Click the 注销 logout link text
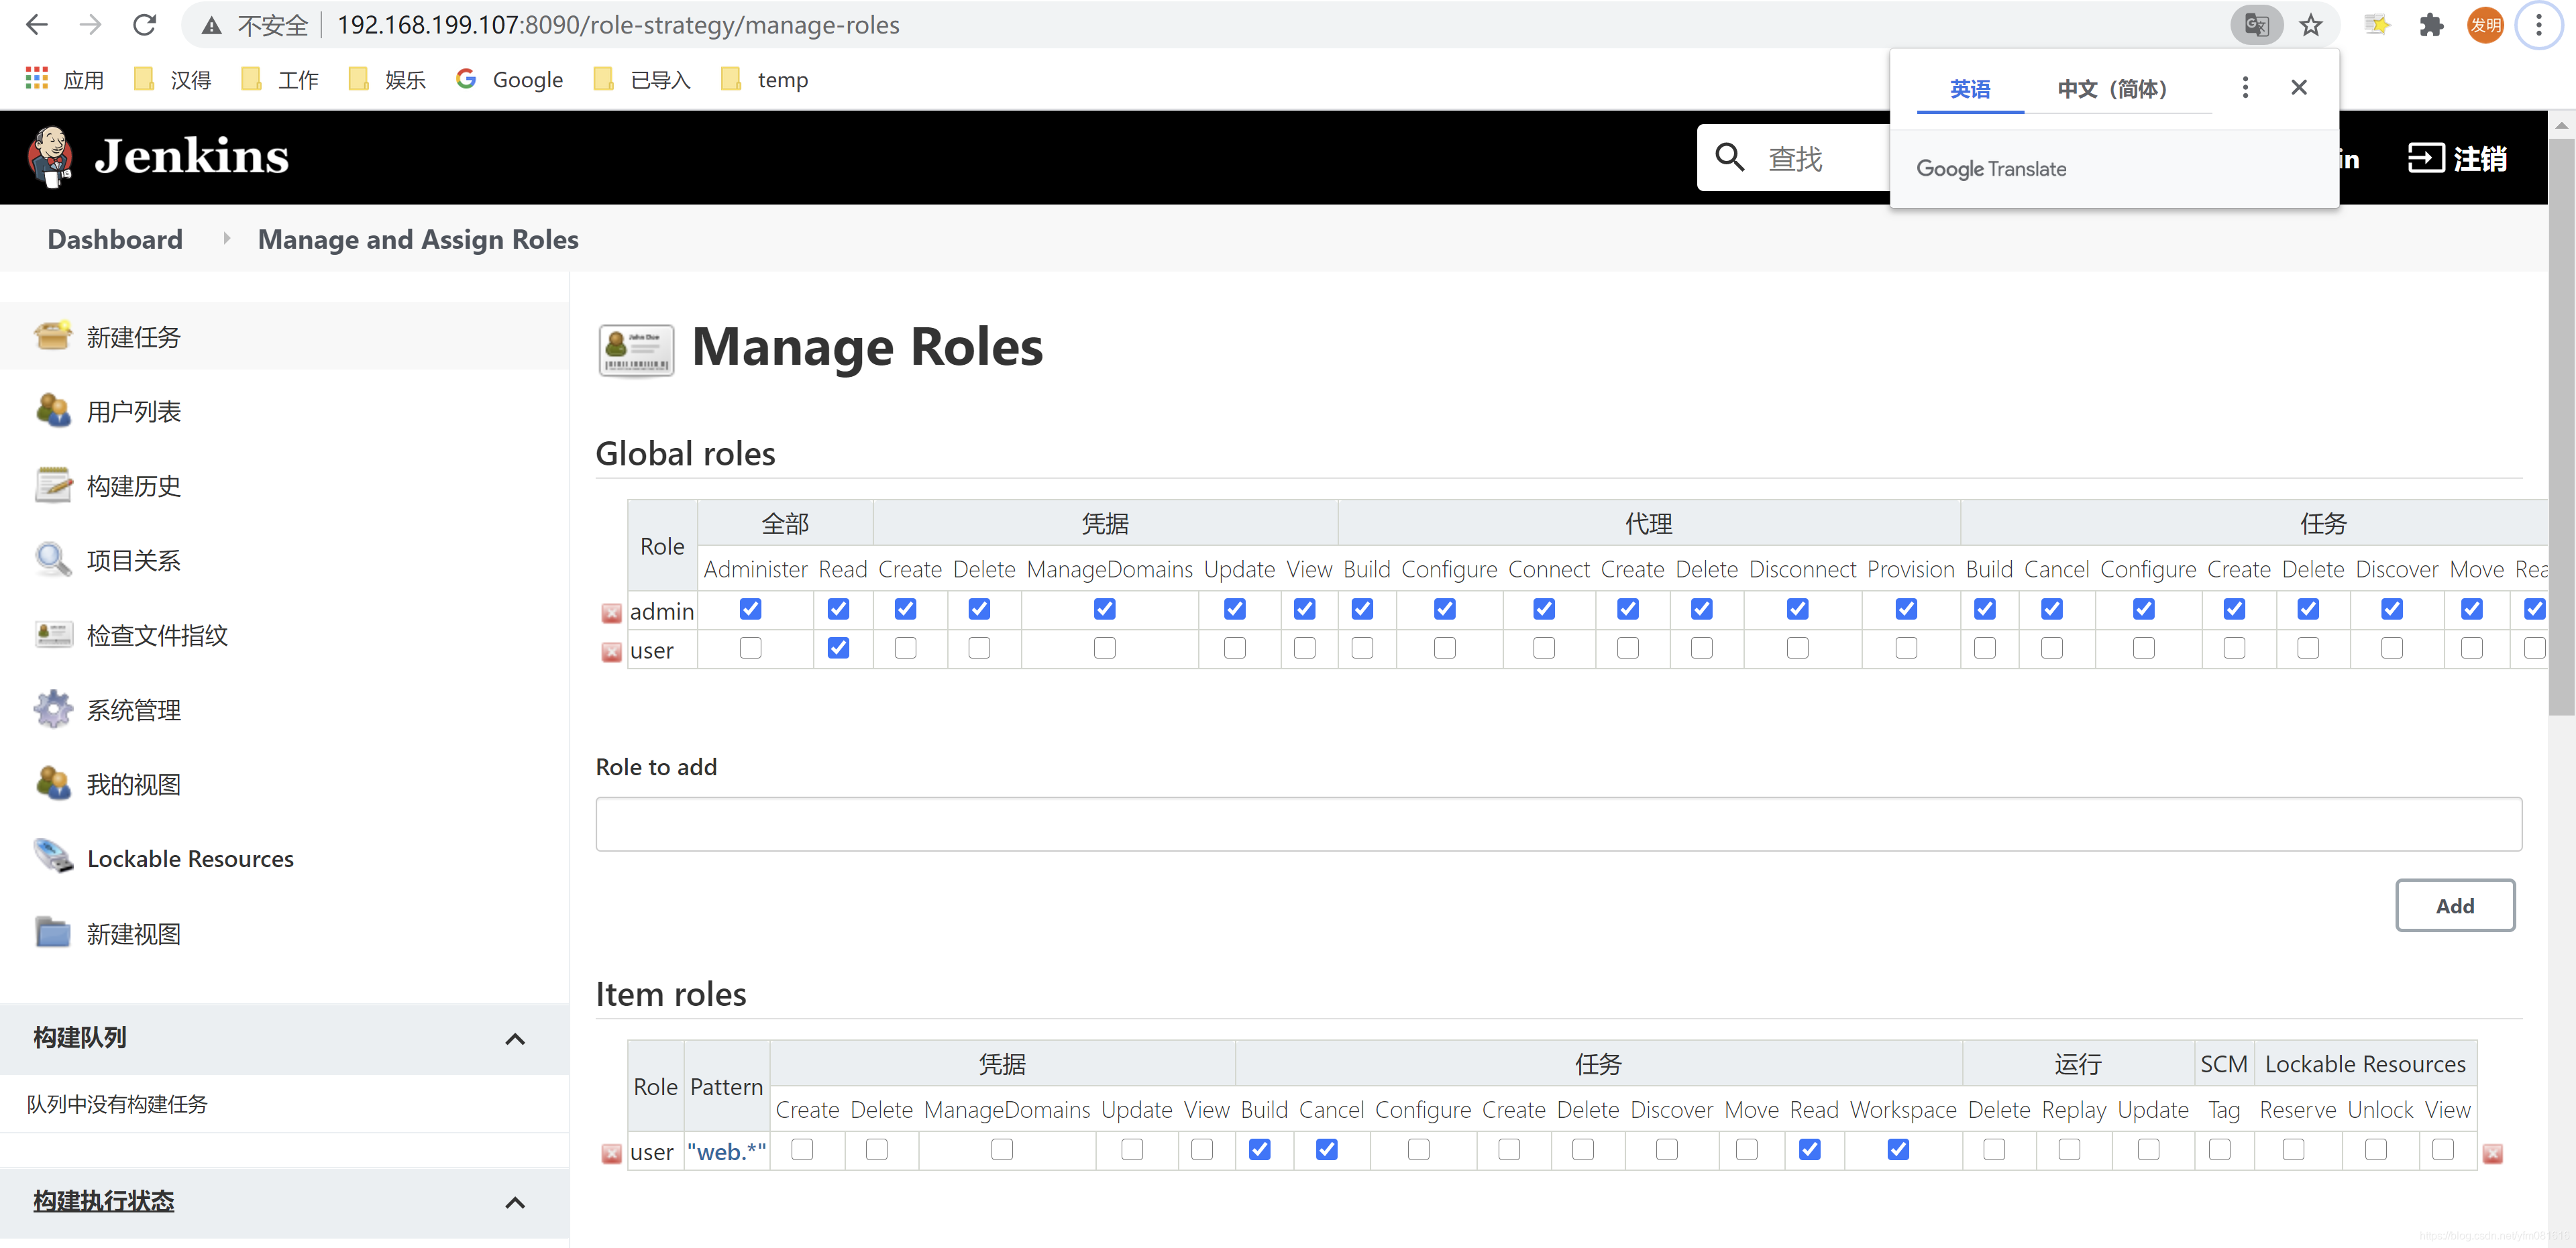The height and width of the screenshot is (1248, 2576). [2479, 158]
